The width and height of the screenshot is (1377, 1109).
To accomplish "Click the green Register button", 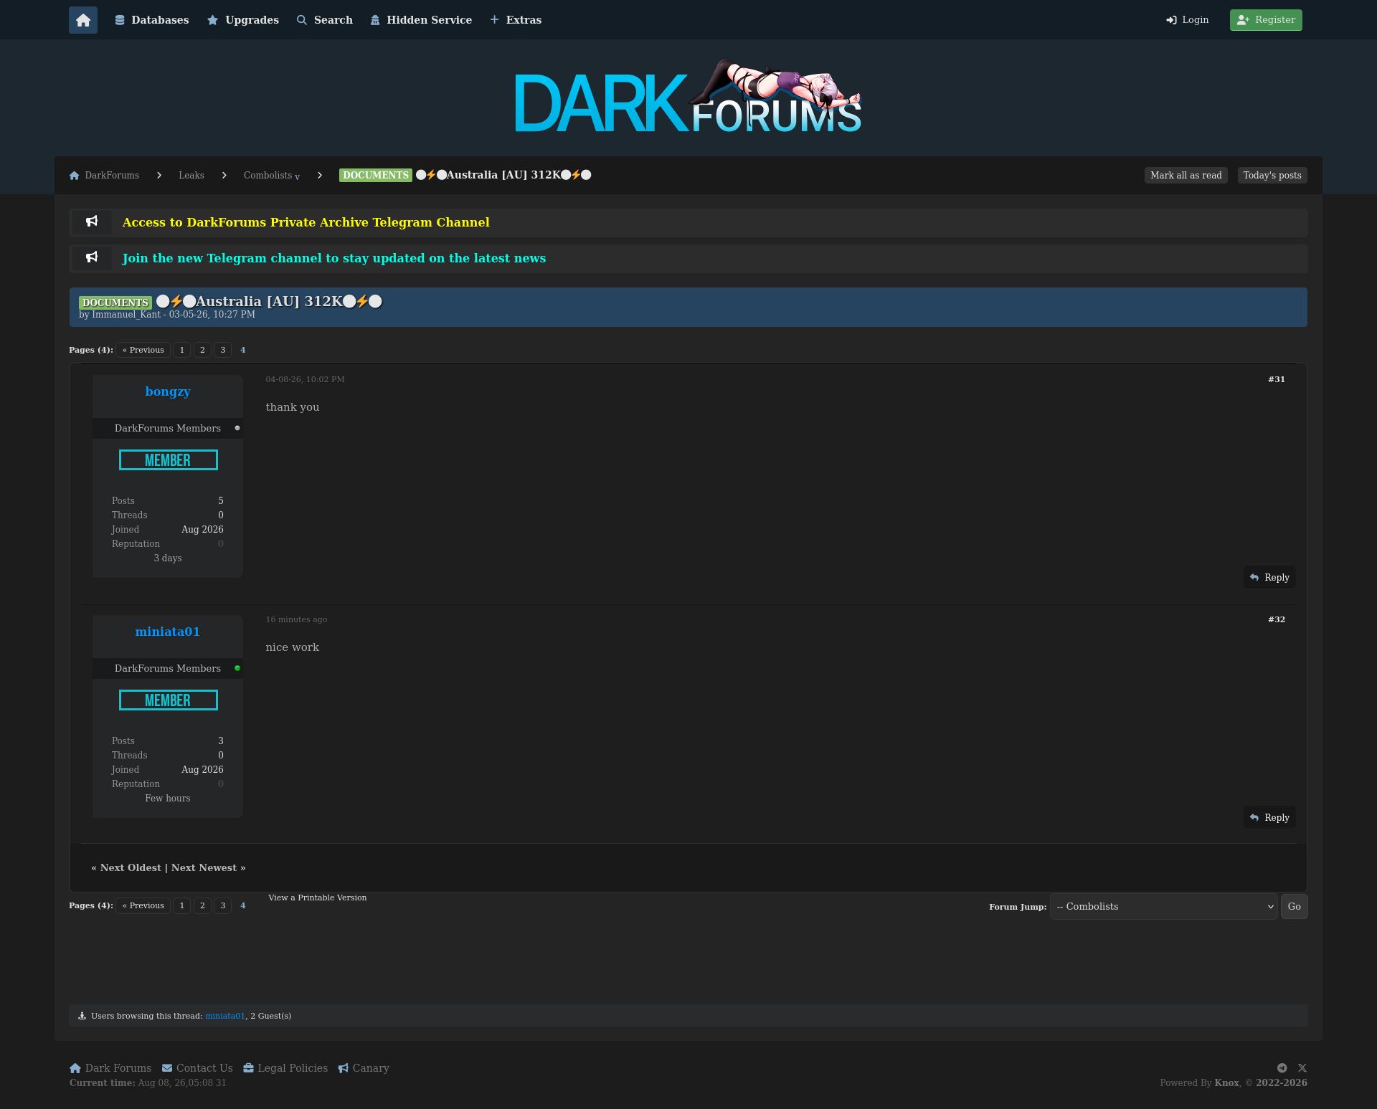I will tap(1266, 20).
